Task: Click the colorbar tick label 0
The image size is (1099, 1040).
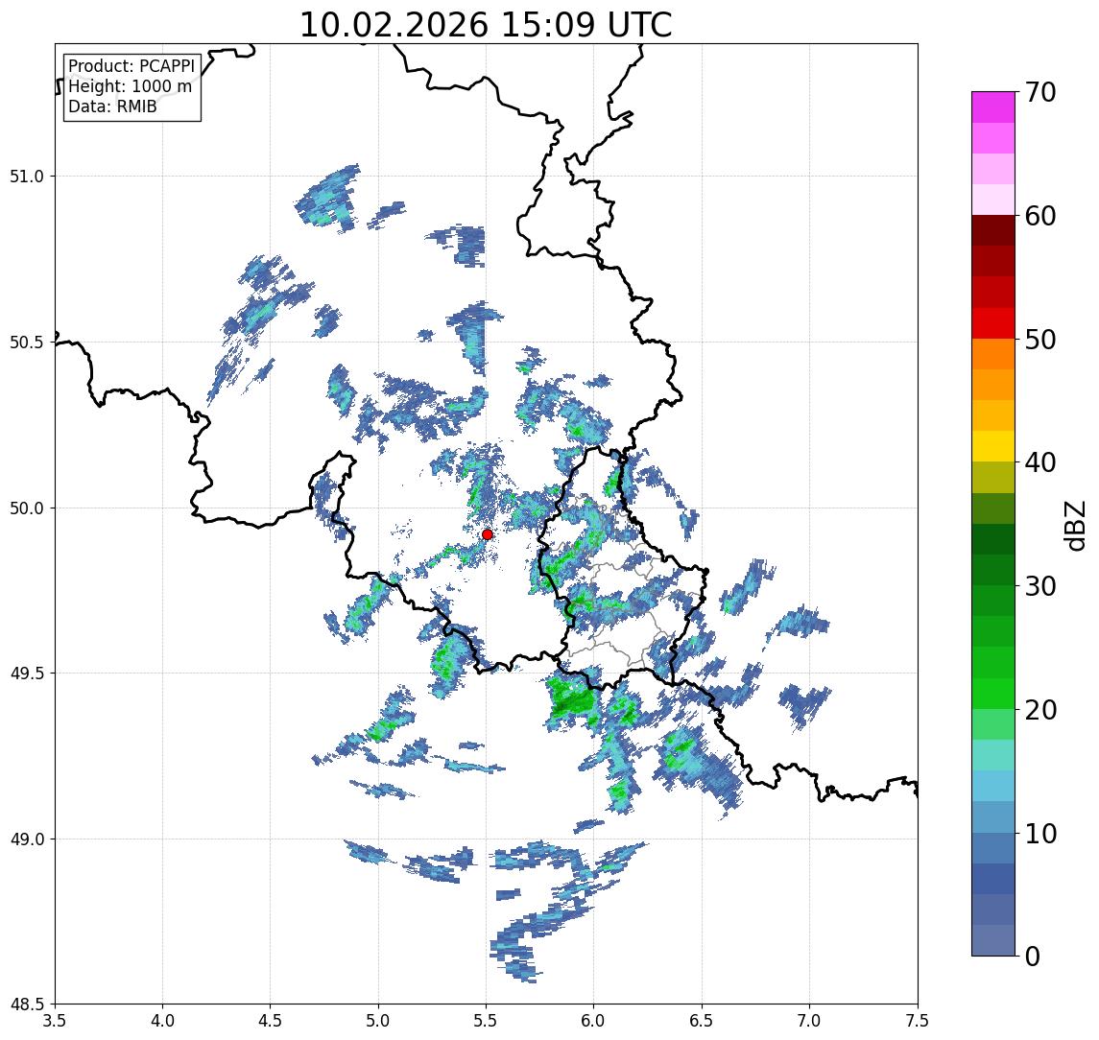Action: [x=1033, y=957]
